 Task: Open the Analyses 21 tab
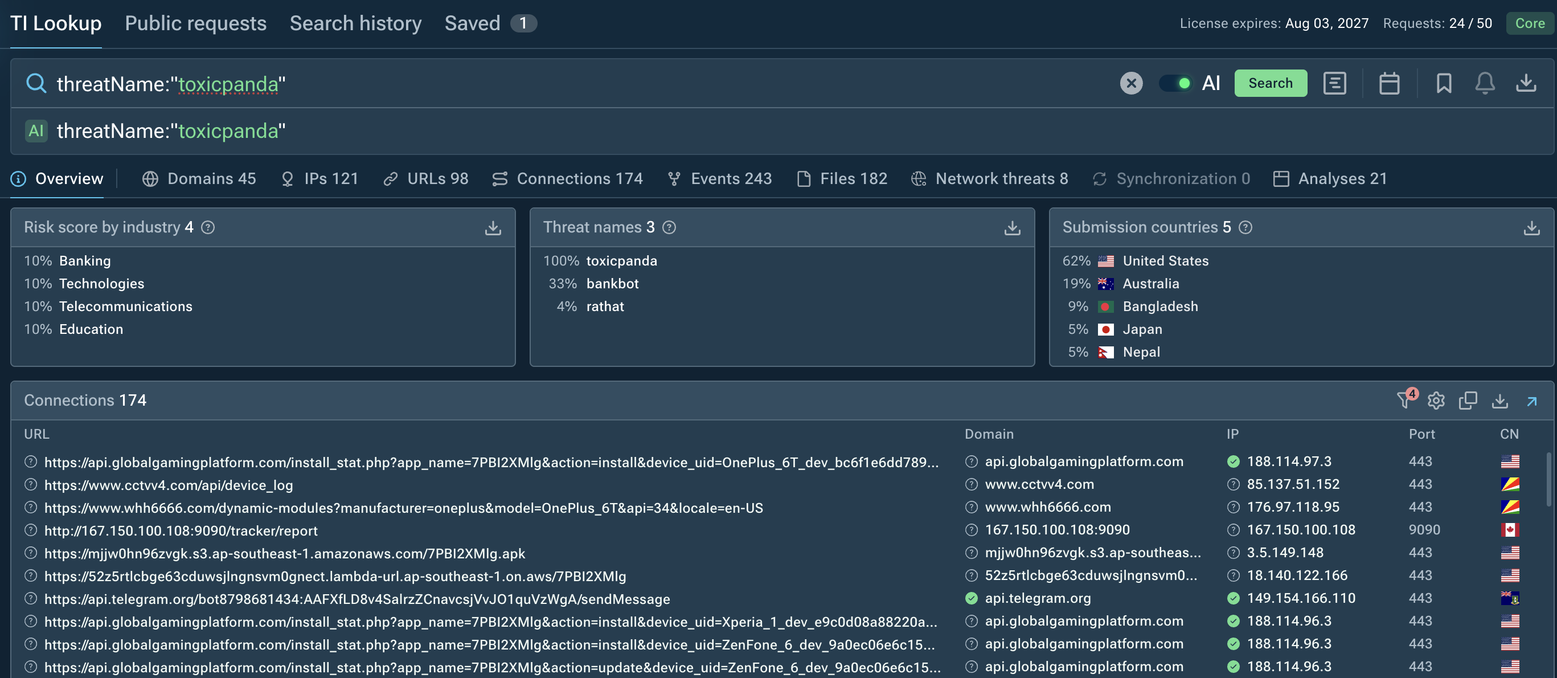coord(1330,178)
